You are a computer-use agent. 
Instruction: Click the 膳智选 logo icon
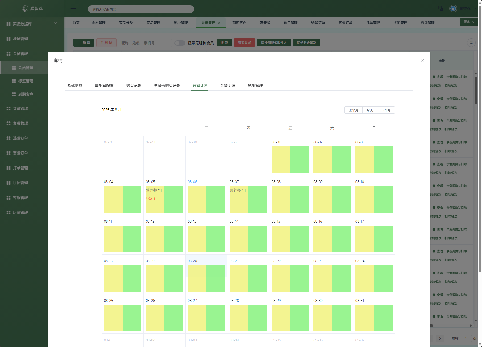(x=25, y=9)
